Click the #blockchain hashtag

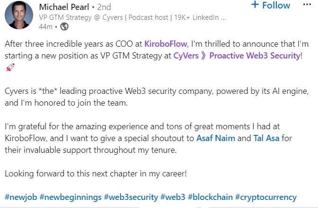pyautogui.click(x=209, y=197)
